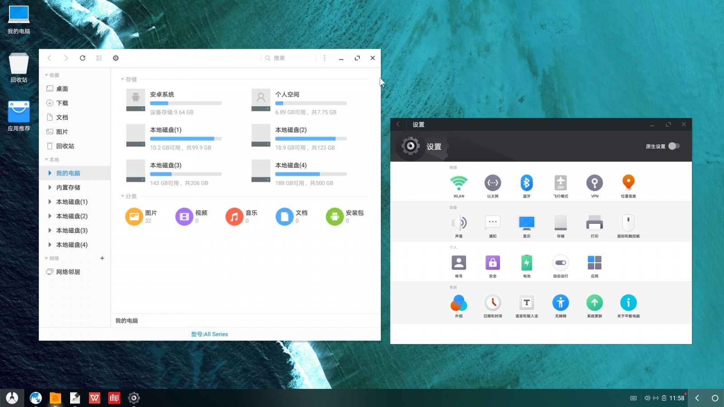724x407 pixels.
Task: Open Battery settings icon
Action: [x=526, y=263]
